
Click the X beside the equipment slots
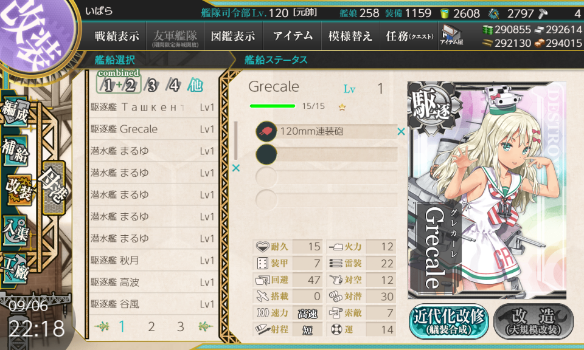[236, 168]
